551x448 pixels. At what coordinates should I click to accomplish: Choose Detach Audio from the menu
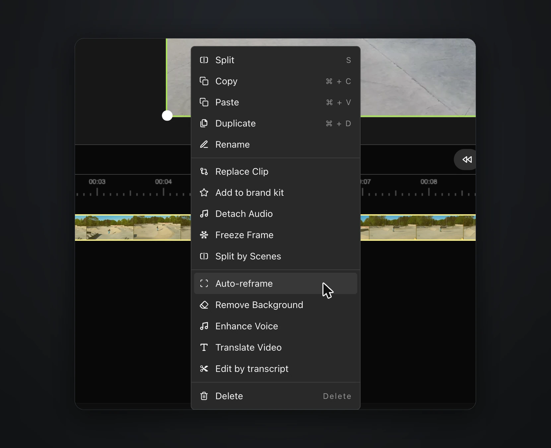(276, 214)
